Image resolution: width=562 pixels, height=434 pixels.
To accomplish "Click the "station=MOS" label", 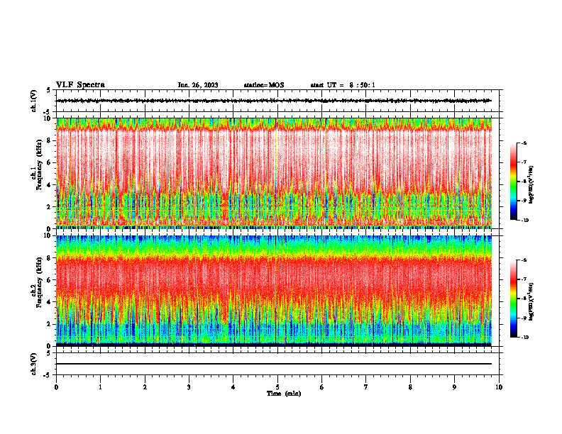I will coord(264,85).
